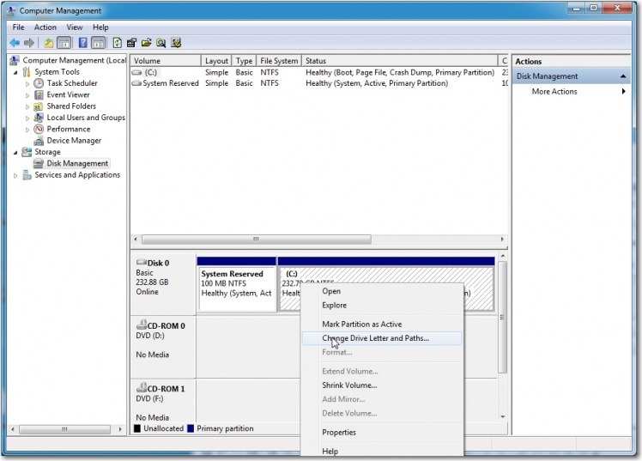
Task: Select Event Viewer in the sidebar
Action: point(68,94)
